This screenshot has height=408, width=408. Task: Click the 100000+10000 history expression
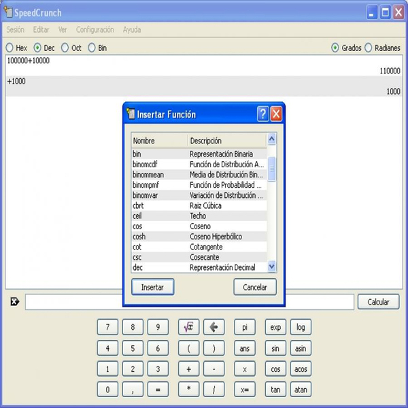pyautogui.click(x=29, y=61)
